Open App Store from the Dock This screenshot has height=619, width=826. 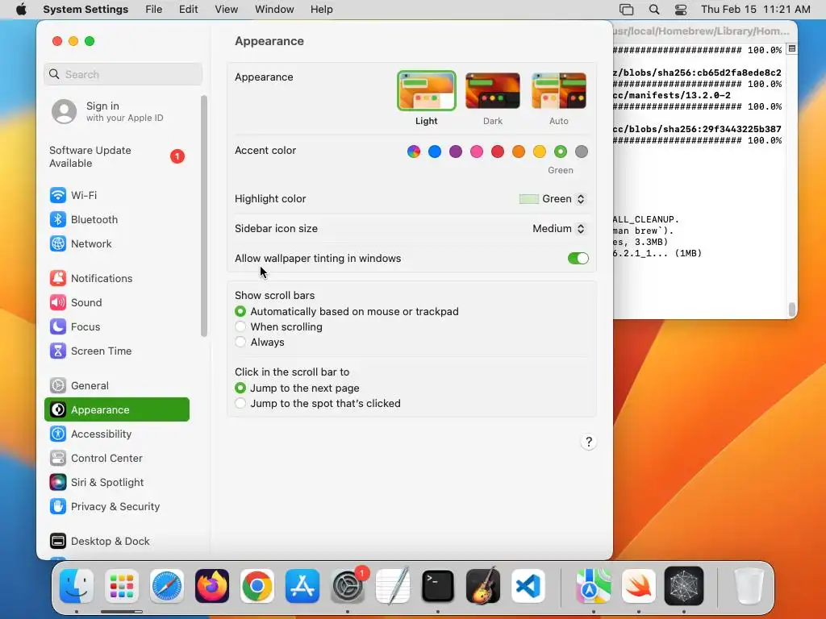coord(302,587)
